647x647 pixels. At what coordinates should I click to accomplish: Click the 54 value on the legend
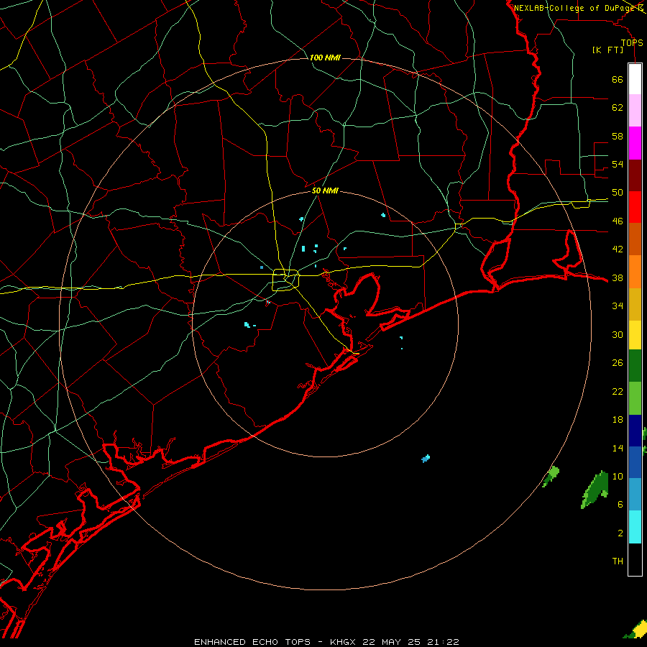[x=618, y=164]
